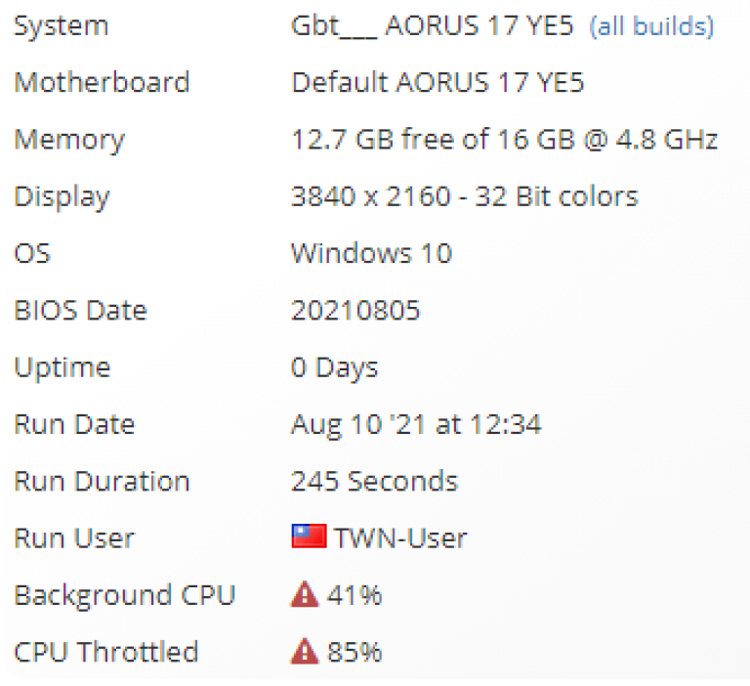This screenshot has height=686, width=750.
Task: Click the 12.7 GB free memory value
Action: coord(504,140)
